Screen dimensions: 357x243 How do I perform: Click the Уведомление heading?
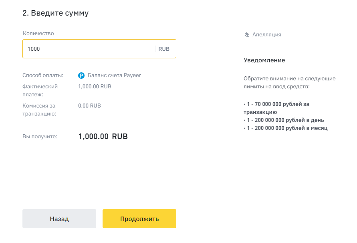(264, 60)
